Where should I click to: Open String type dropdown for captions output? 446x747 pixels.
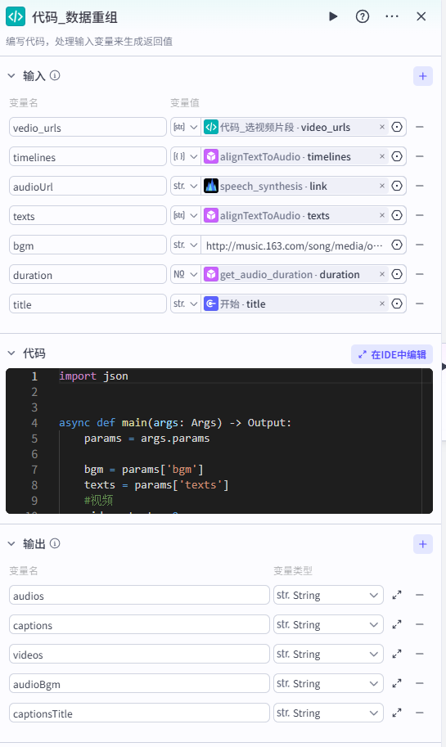coord(328,624)
